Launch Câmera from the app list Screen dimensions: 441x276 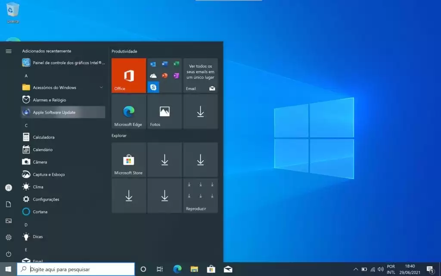coord(63,162)
